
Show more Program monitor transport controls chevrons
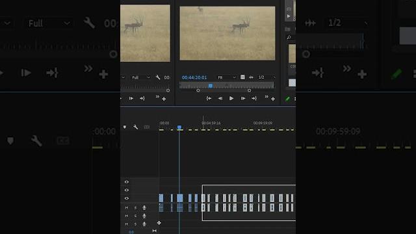pyautogui.click(x=266, y=97)
